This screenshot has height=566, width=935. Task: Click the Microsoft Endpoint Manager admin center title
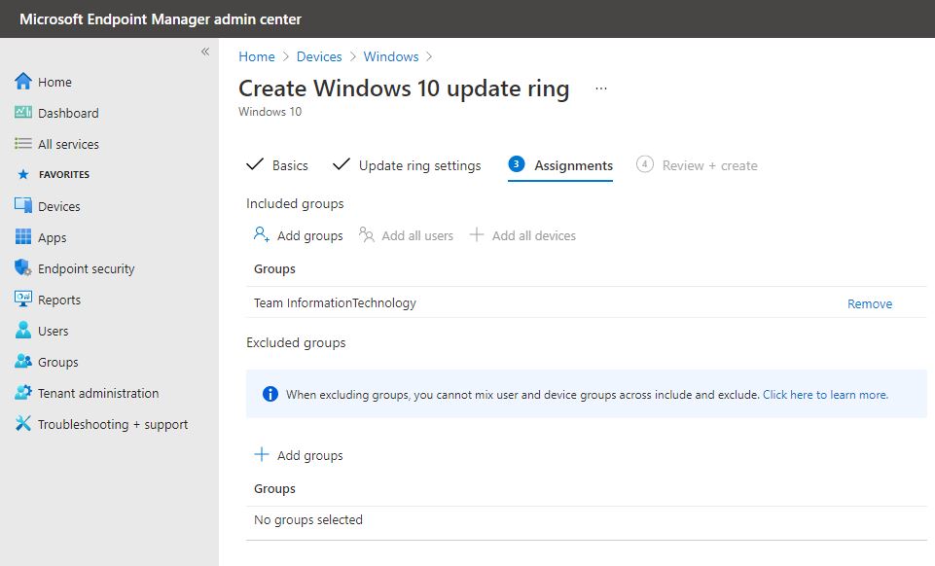pos(161,19)
